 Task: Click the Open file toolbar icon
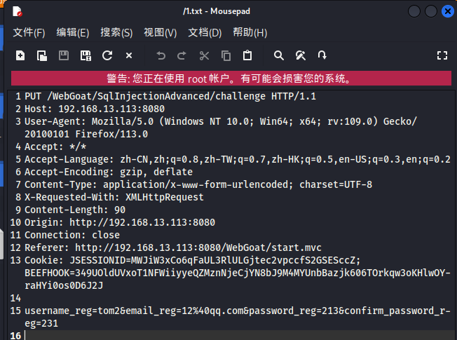[42, 55]
